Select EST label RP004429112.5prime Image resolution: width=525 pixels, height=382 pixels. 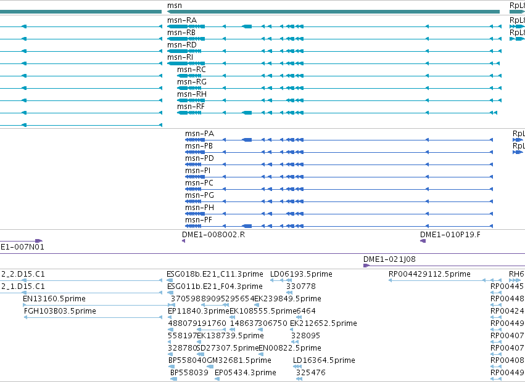[x=429, y=274]
